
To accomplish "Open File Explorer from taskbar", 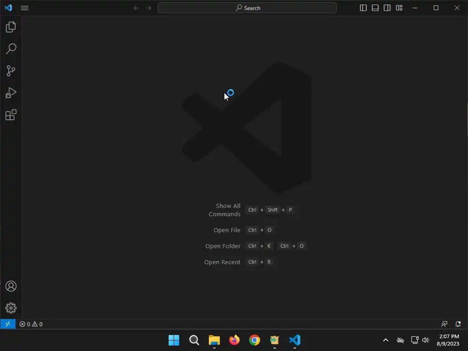I will tap(214, 340).
